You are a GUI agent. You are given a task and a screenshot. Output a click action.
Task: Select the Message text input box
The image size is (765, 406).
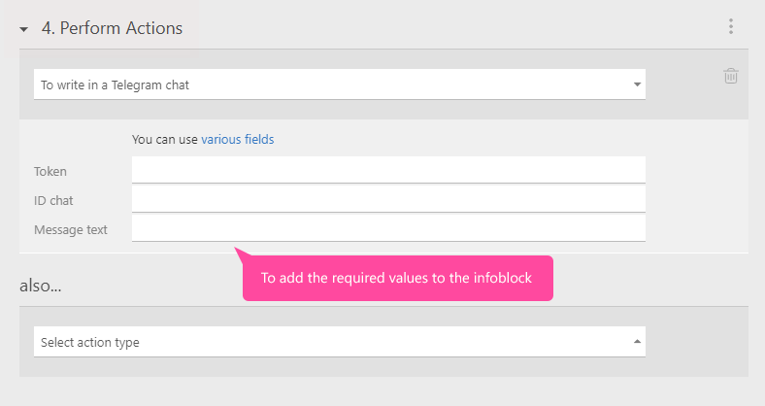pyautogui.click(x=388, y=228)
